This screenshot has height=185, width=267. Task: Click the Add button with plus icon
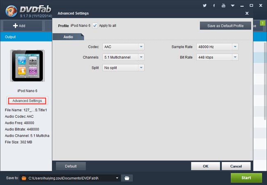tap(23, 26)
